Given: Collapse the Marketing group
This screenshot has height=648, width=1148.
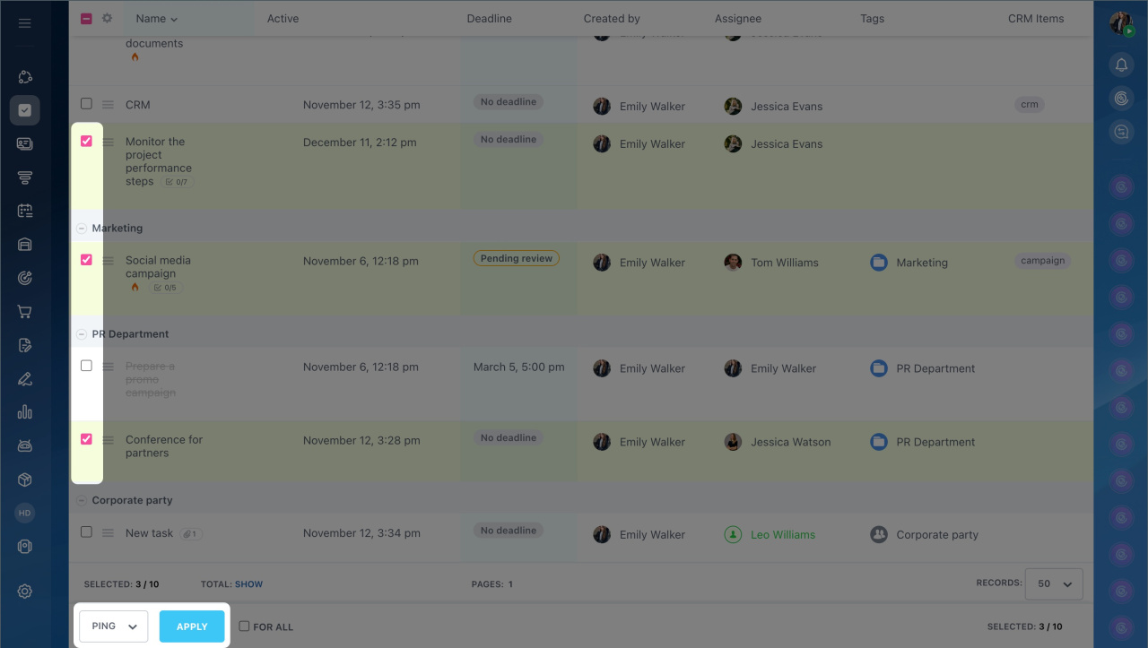Looking at the screenshot, I should tap(83, 229).
